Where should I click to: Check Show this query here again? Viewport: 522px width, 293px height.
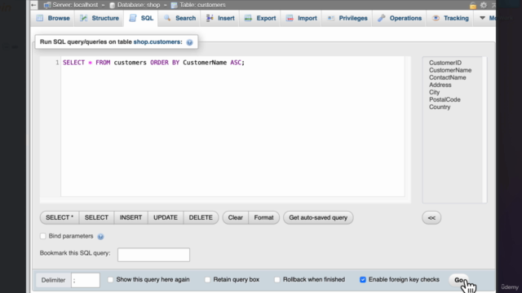[111, 280]
